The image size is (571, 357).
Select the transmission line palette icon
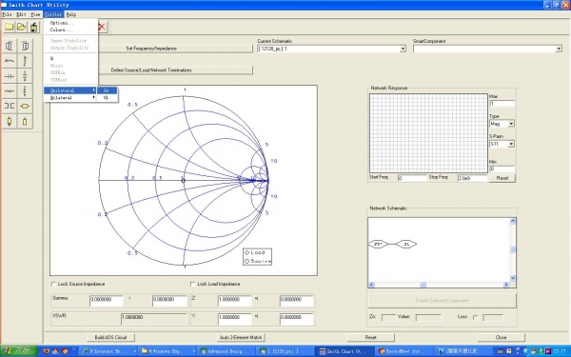point(25,106)
